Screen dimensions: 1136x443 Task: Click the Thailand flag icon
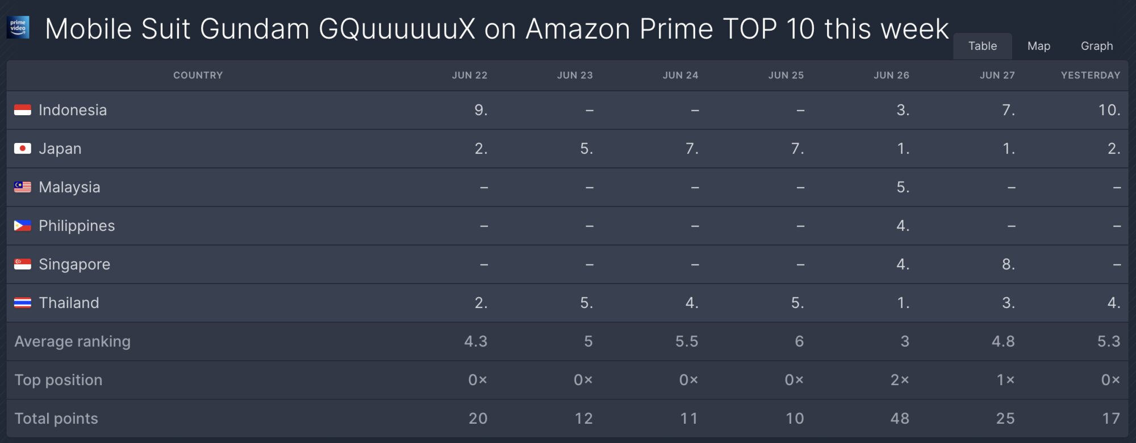(x=23, y=303)
